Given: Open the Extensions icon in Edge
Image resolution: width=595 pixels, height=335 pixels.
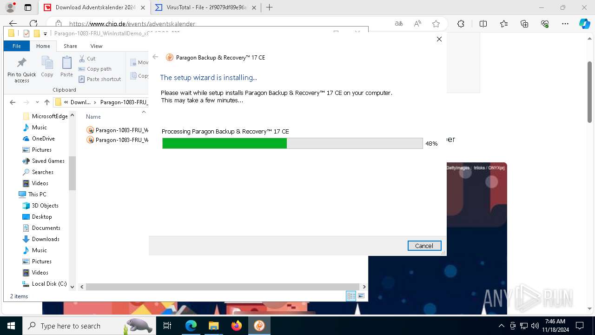Looking at the screenshot, I should tap(461, 24).
